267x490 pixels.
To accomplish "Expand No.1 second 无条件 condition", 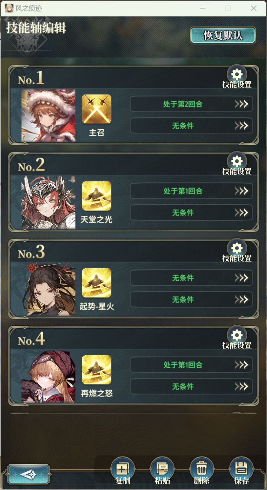I will [x=191, y=126].
